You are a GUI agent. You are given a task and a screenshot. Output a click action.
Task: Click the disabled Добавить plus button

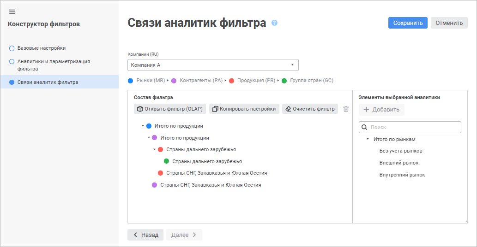(x=381, y=110)
